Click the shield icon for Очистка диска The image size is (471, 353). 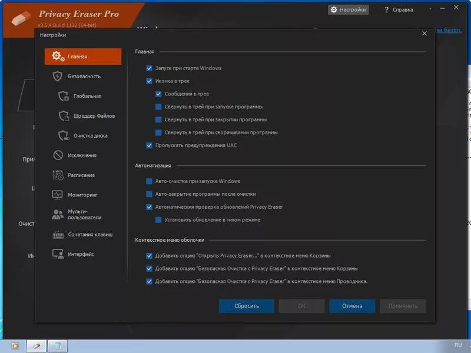(64, 136)
